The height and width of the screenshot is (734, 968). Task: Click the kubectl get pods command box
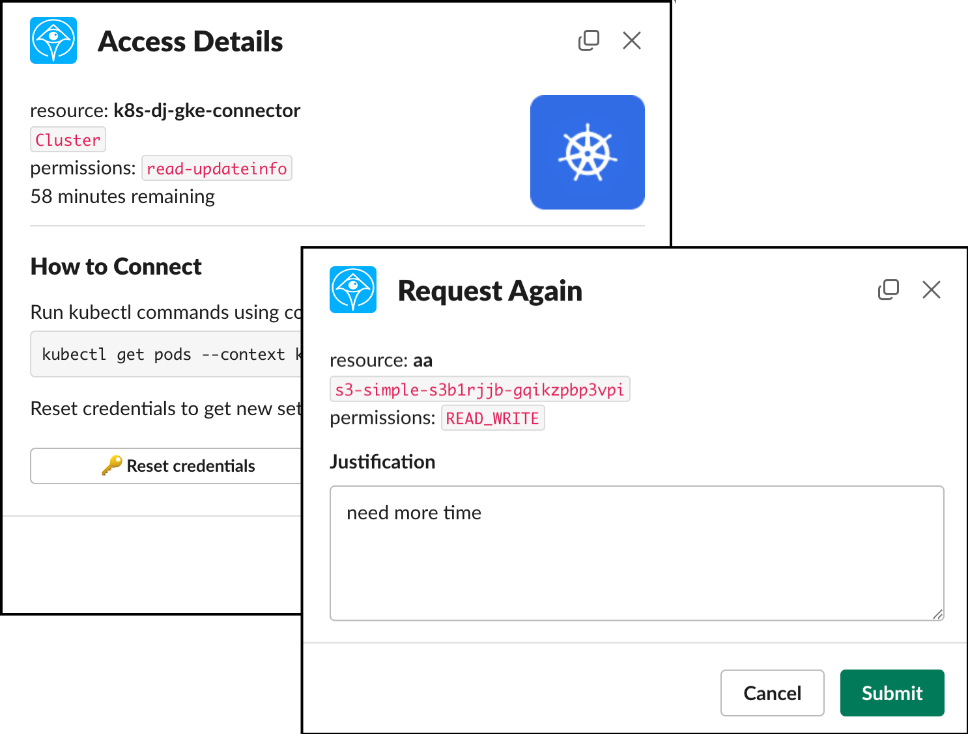tap(166, 354)
